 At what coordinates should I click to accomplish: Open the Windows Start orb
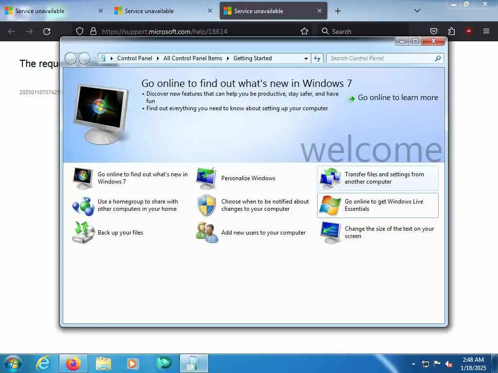click(x=13, y=363)
